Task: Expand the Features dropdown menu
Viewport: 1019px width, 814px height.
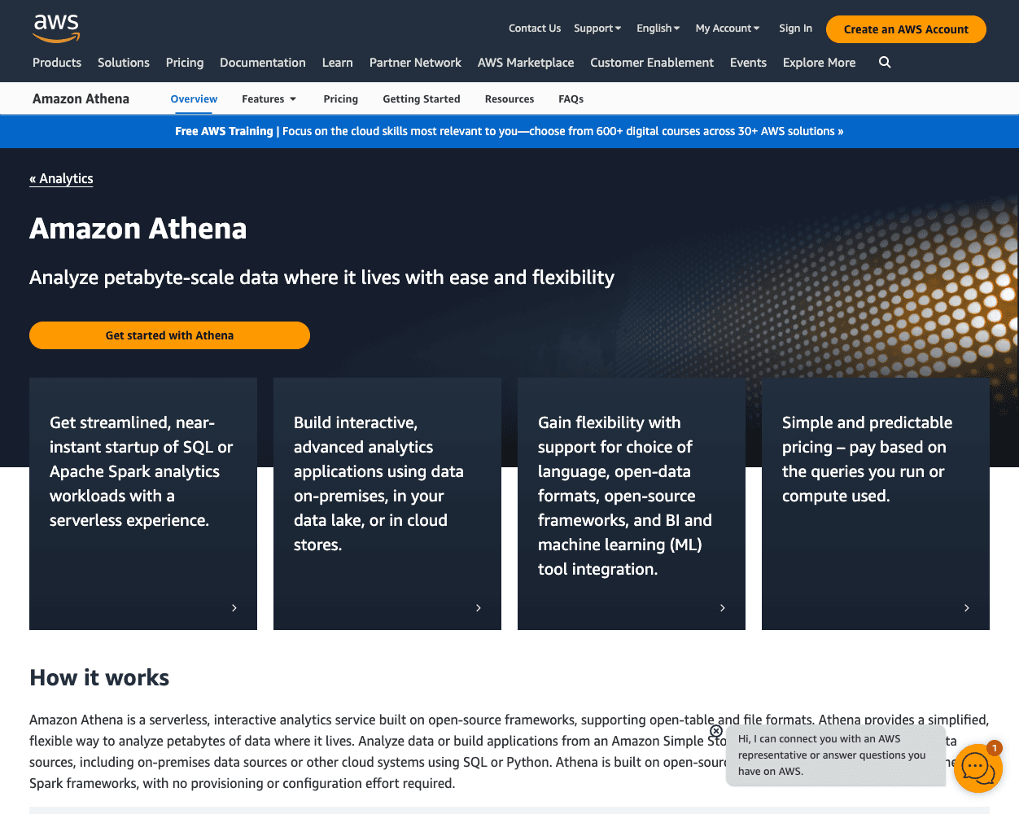Action: point(269,99)
